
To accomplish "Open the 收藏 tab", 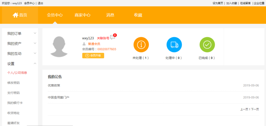I will click(x=138, y=15).
